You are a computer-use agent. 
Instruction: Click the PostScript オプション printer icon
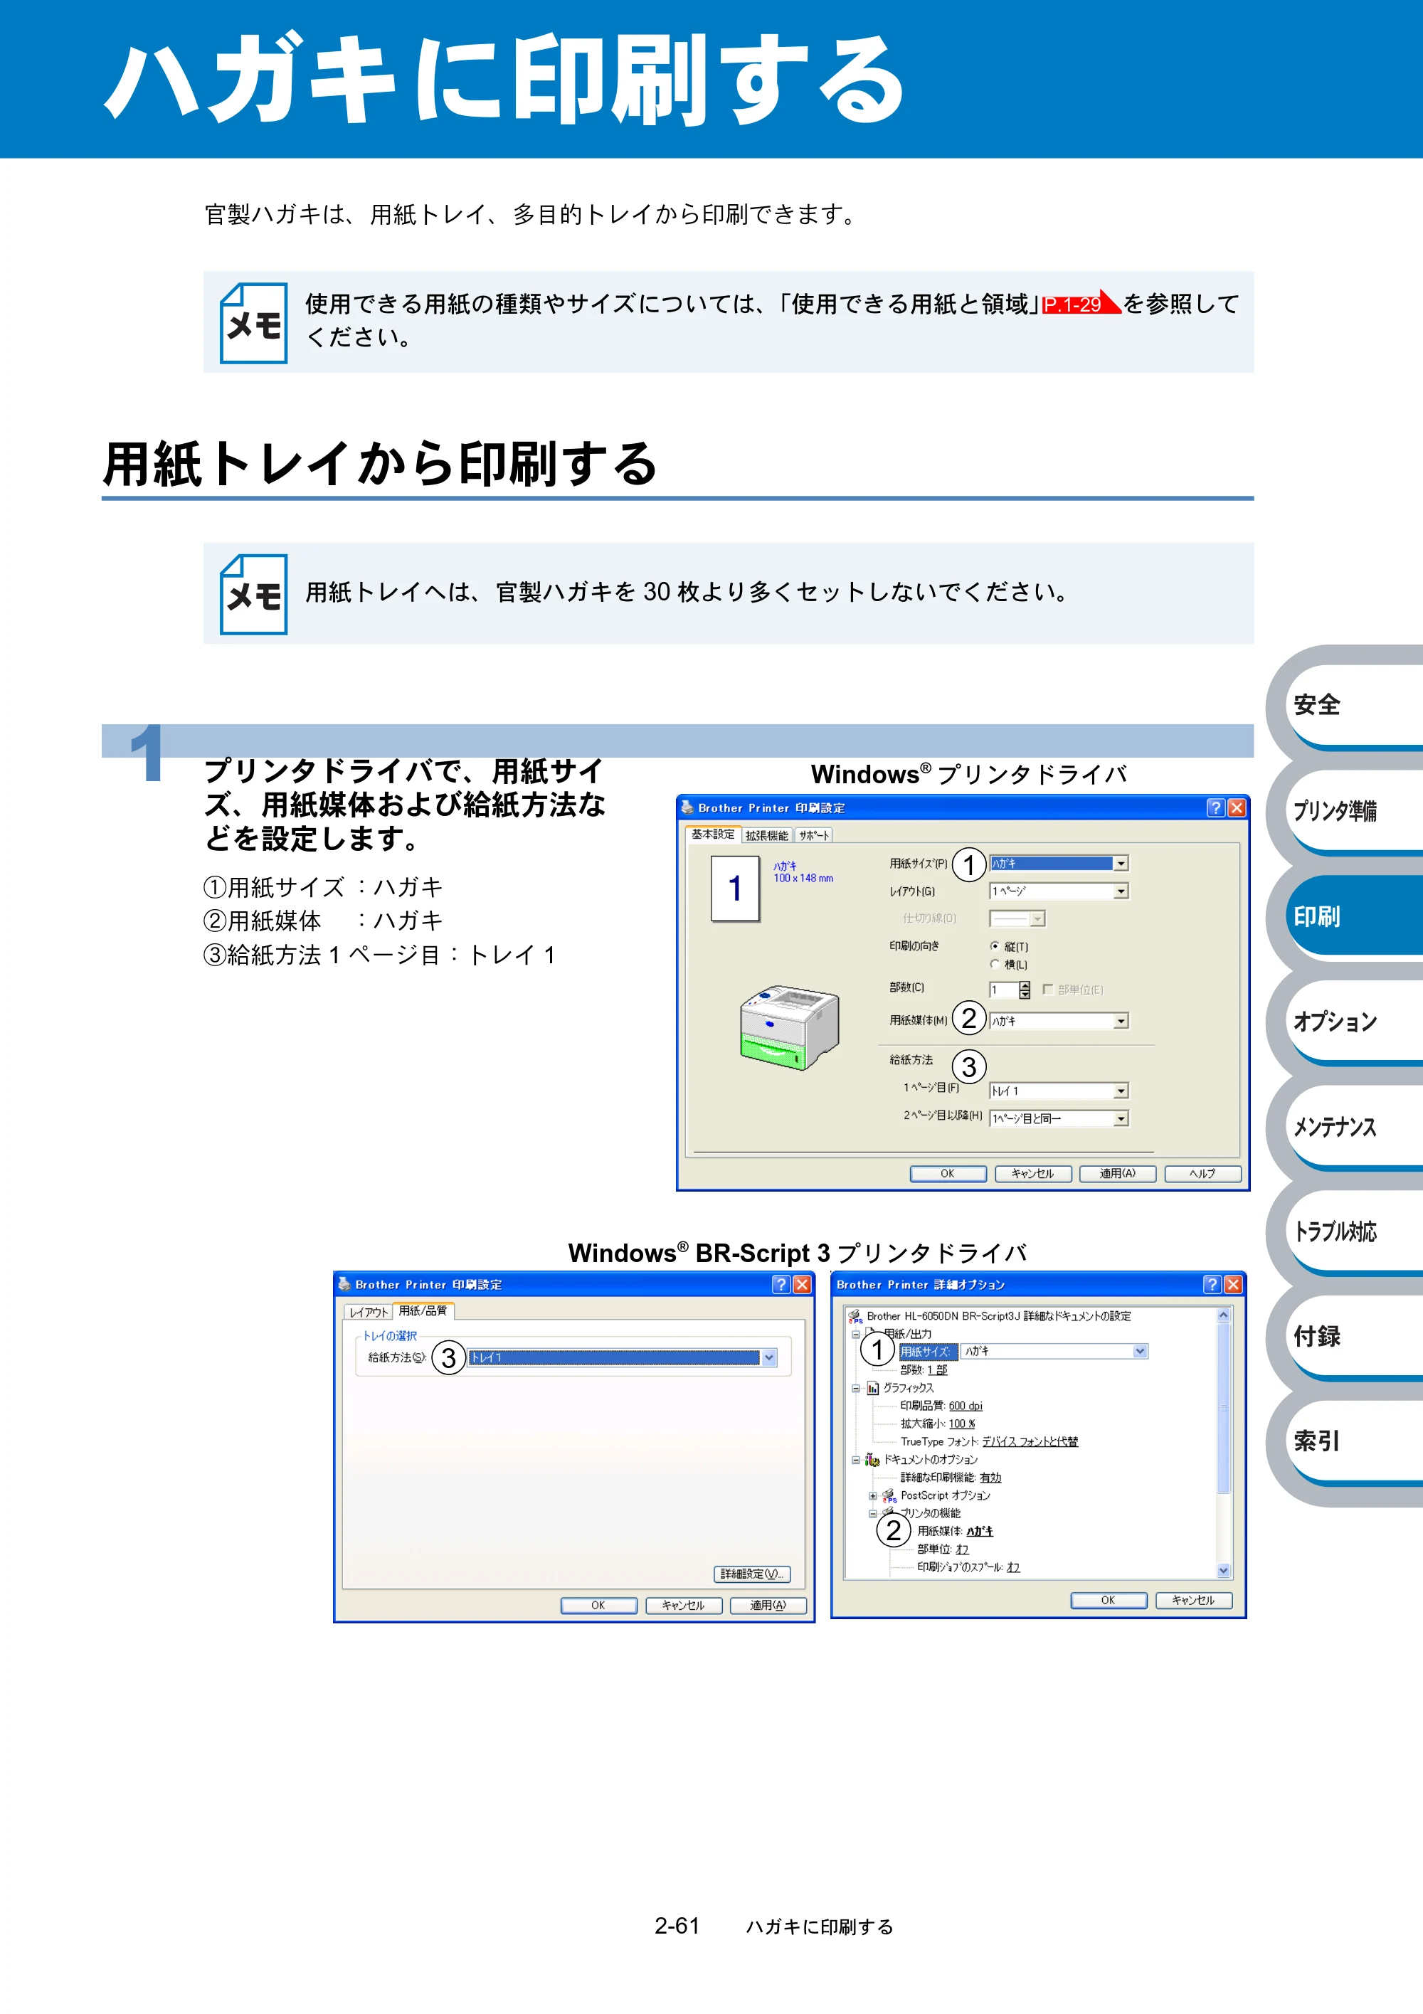point(889,1495)
